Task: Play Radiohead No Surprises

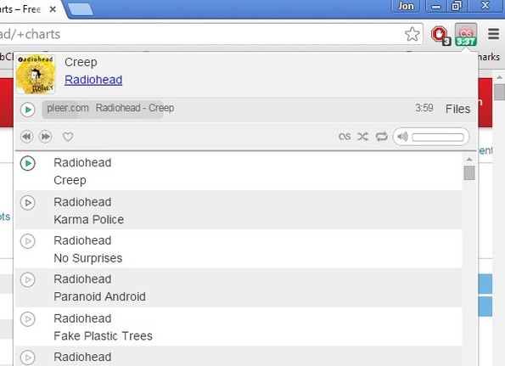Action: 28,241
